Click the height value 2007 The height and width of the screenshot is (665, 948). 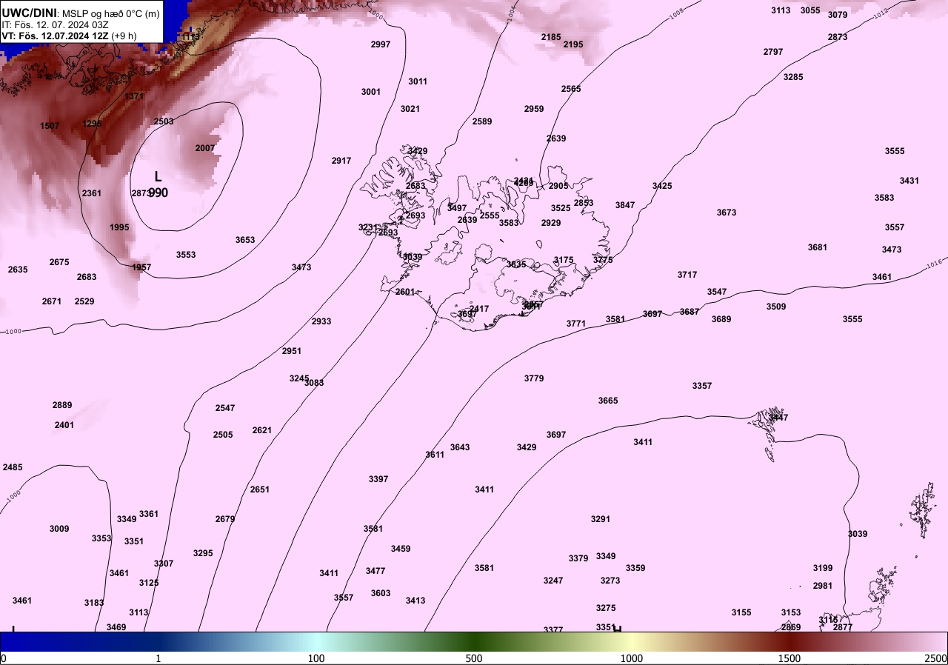pyautogui.click(x=205, y=148)
